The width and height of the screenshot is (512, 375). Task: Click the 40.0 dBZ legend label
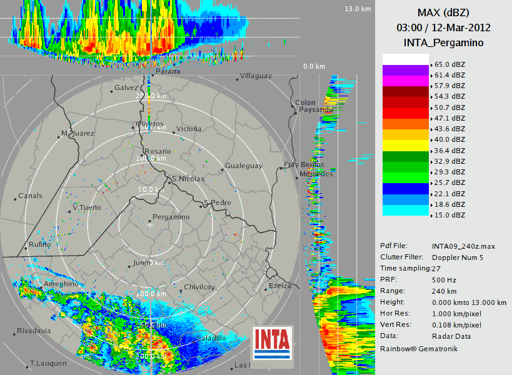(449, 139)
